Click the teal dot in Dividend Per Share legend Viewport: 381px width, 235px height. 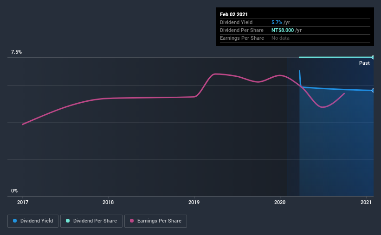pyautogui.click(x=68, y=221)
